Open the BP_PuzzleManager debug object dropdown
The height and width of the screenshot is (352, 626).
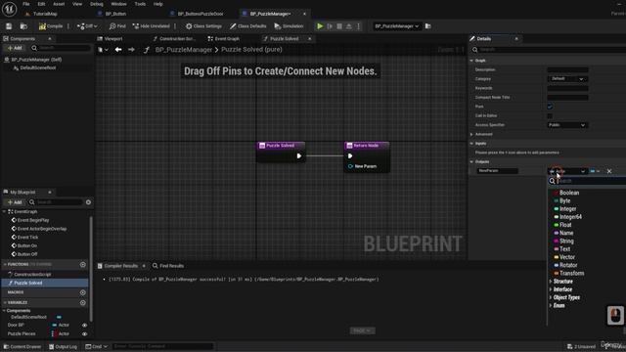(396, 26)
